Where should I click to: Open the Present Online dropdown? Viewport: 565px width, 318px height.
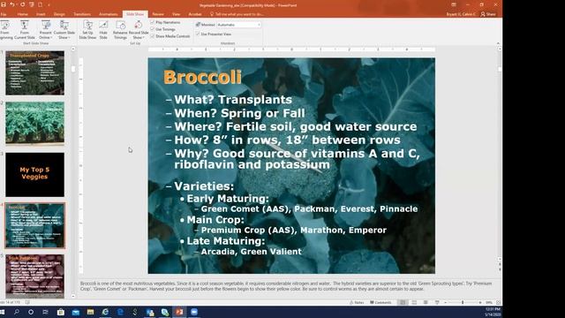tap(45, 30)
